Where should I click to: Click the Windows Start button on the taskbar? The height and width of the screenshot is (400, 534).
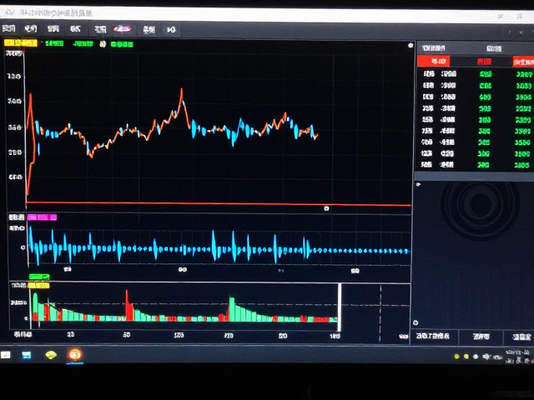pos(6,355)
